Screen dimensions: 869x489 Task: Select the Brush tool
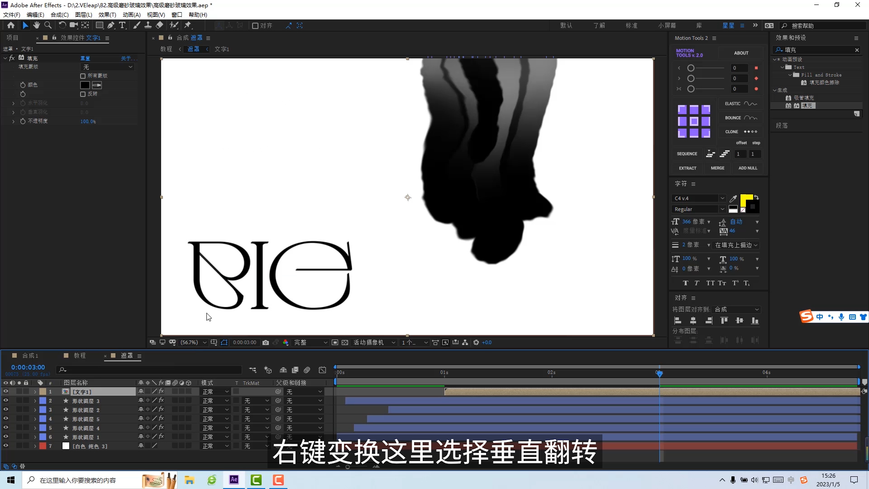click(x=137, y=25)
